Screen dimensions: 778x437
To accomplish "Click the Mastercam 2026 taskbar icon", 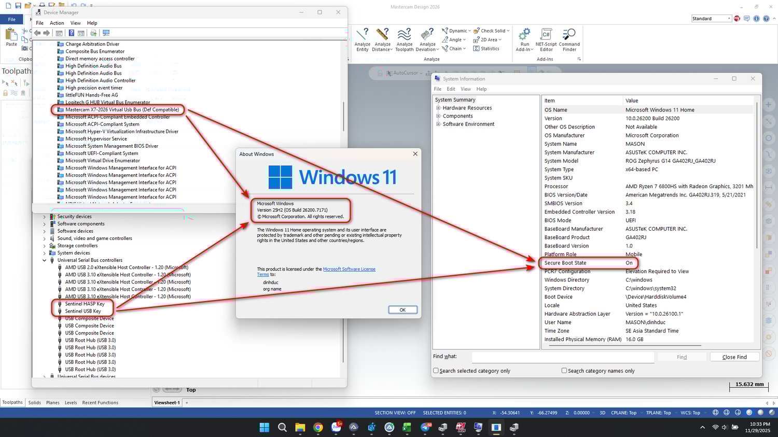I will click(x=461, y=427).
